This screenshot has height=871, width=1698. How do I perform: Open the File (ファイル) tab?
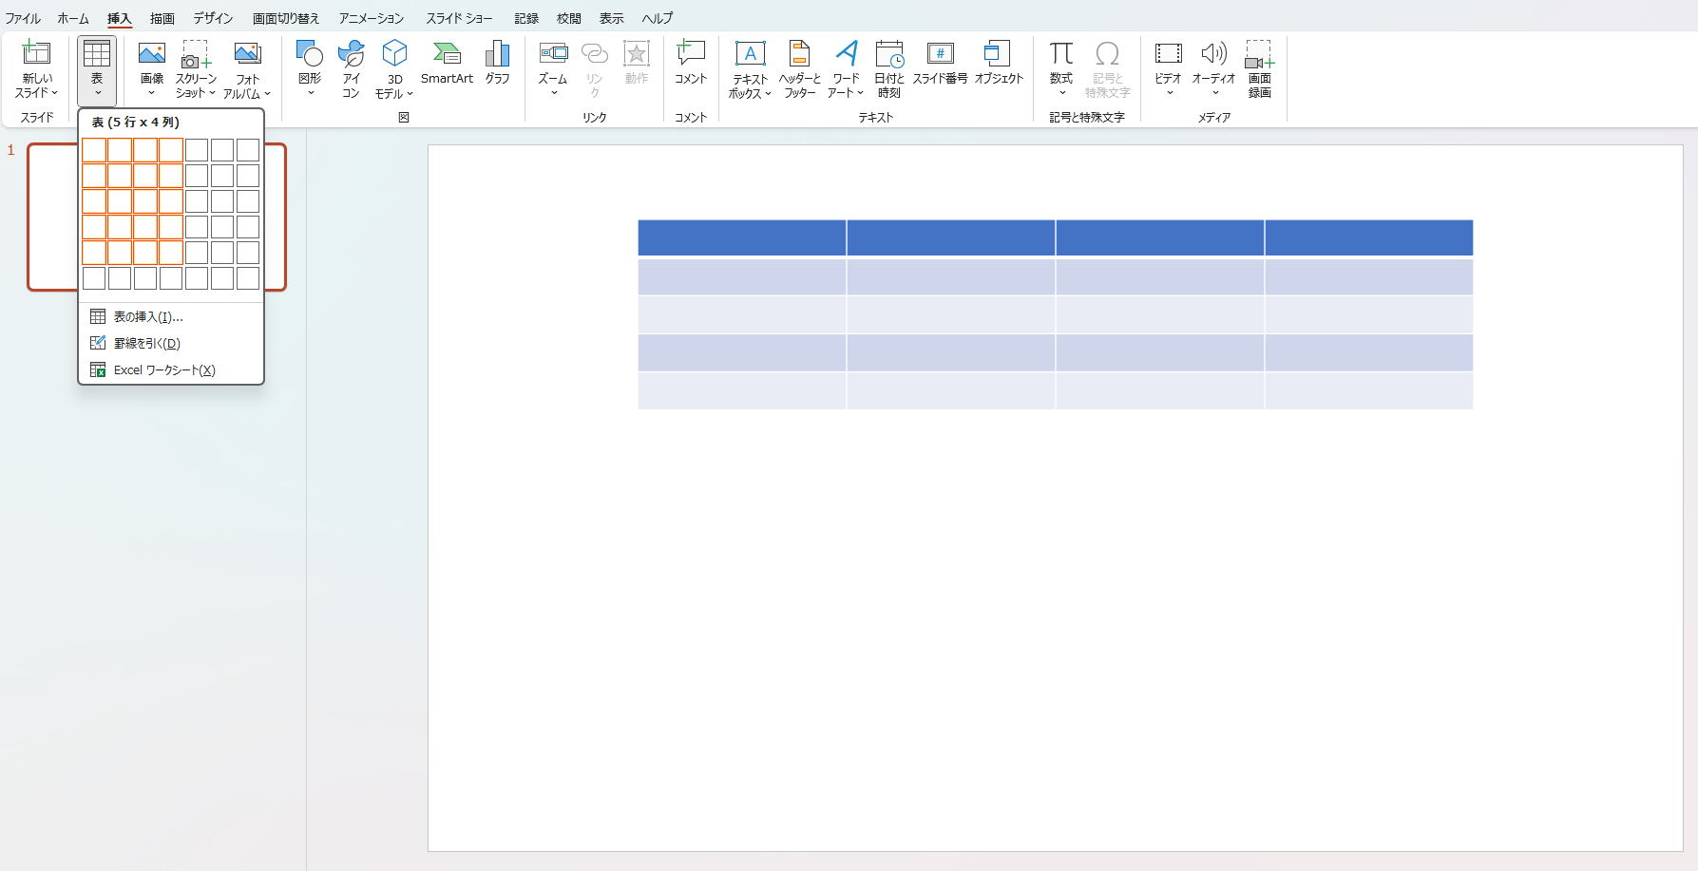coord(23,18)
